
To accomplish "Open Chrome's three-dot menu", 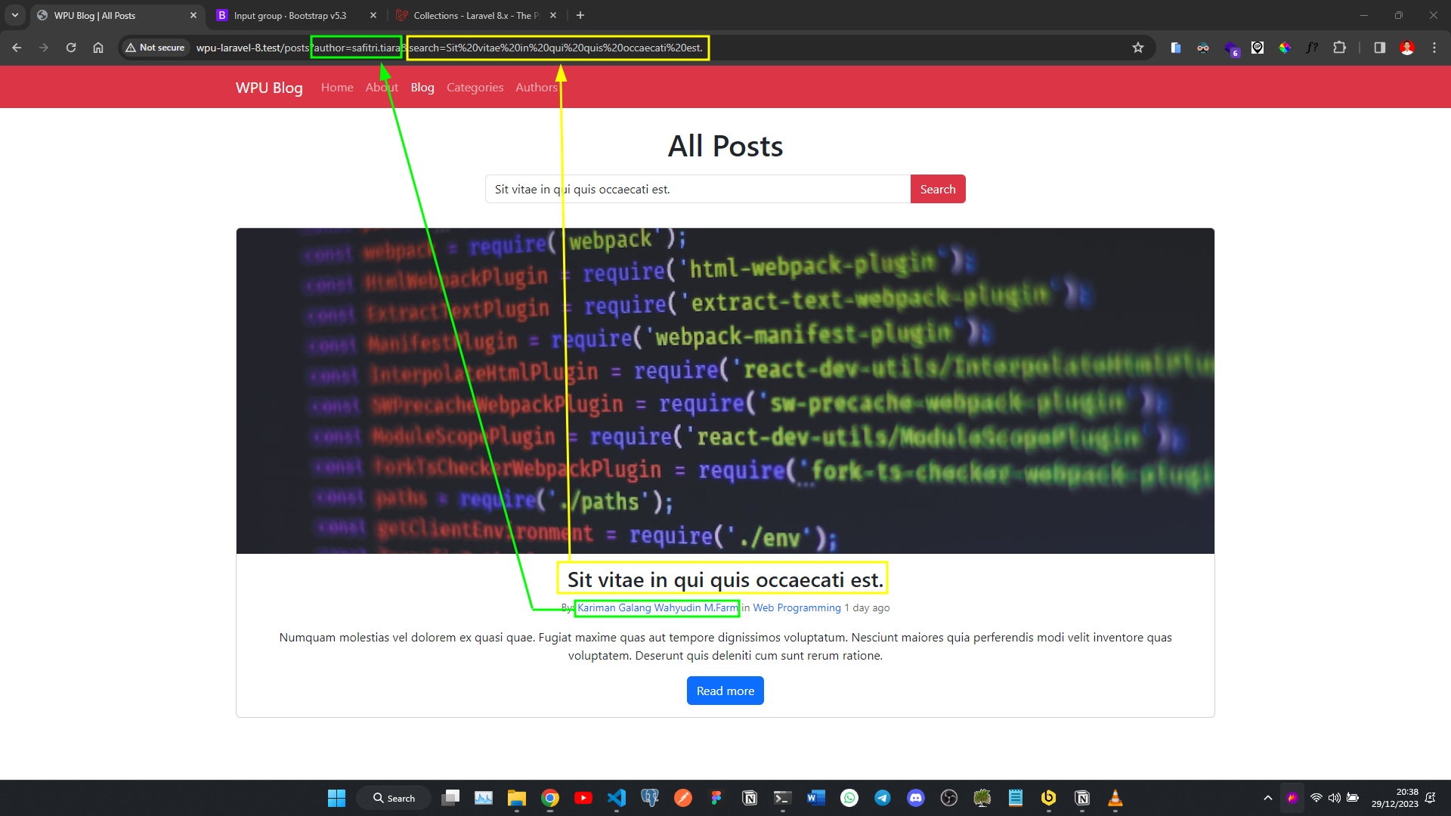I will tap(1434, 48).
